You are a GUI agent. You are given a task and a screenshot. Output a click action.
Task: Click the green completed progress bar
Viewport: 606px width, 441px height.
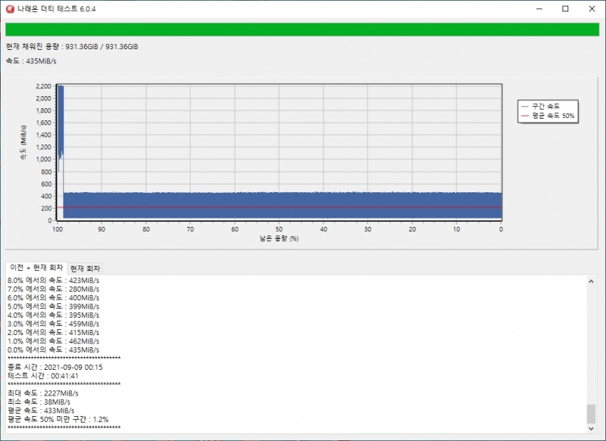[302, 30]
